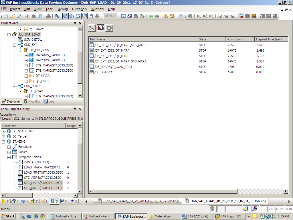Switch to the Log tab
Image resolution: width=293 pixels, height=220 pixels.
49,101
